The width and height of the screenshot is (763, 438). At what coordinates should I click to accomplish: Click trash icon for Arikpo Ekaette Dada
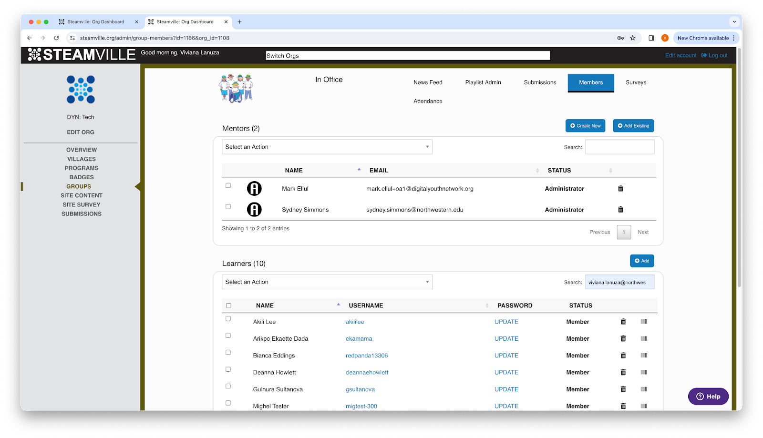click(x=623, y=338)
